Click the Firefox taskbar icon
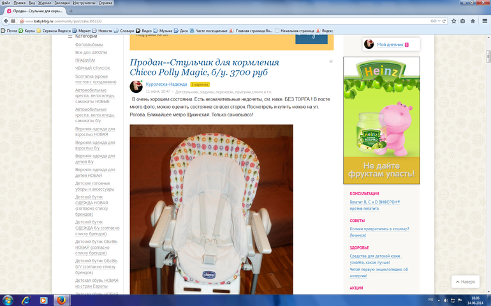Image resolution: width=491 pixels, height=306 pixels. pyautogui.click(x=61, y=300)
